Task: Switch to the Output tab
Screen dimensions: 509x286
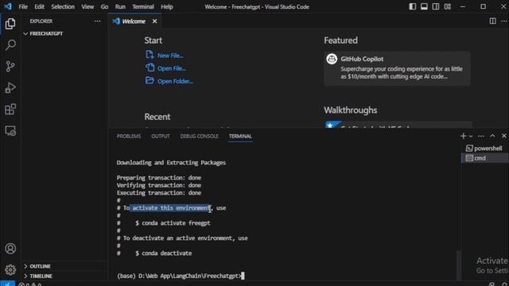Action: (161, 136)
